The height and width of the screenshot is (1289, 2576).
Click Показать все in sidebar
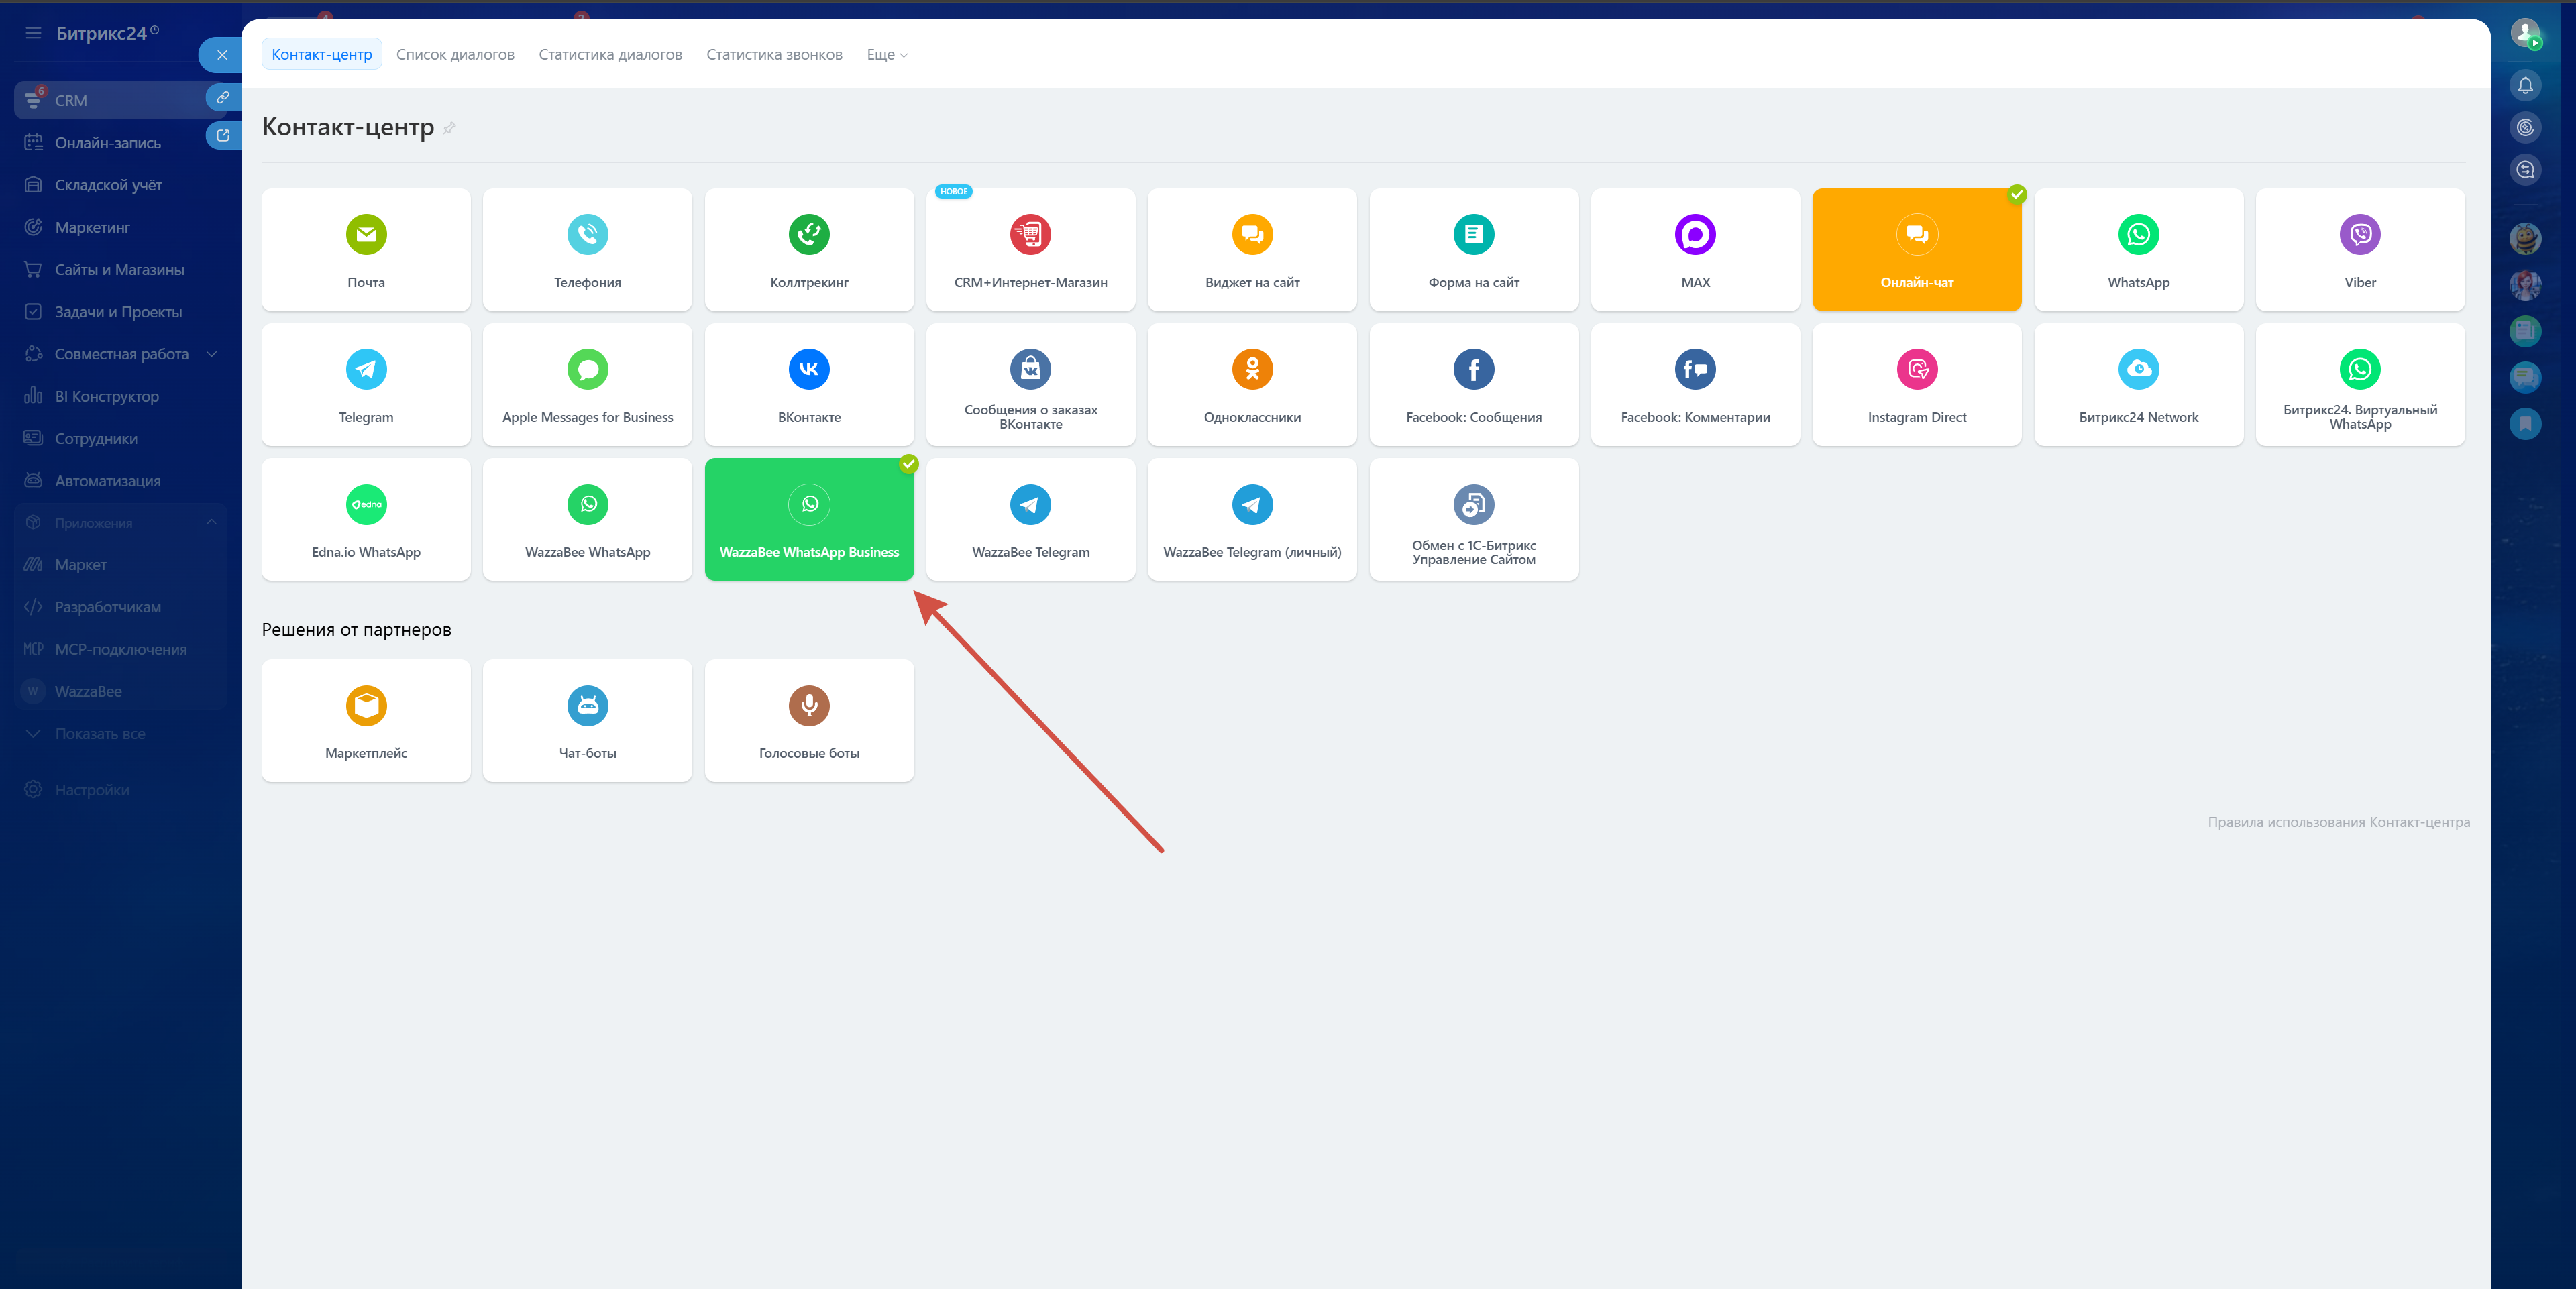[x=99, y=734]
